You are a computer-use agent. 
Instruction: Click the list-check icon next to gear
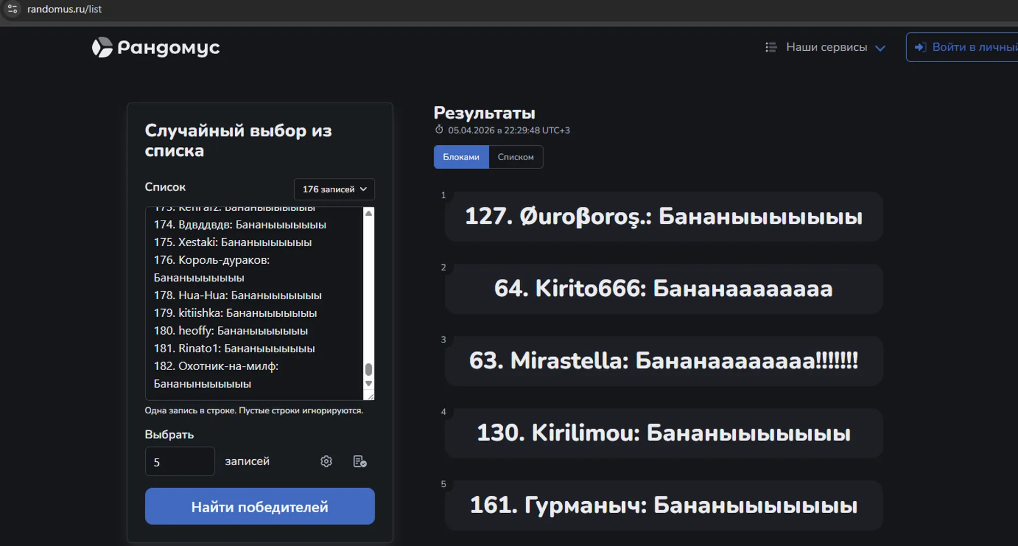360,461
